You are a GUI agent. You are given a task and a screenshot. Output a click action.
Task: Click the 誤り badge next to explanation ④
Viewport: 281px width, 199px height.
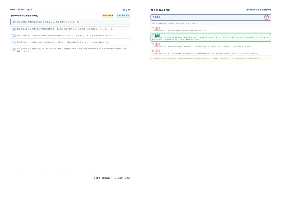[x=157, y=51]
